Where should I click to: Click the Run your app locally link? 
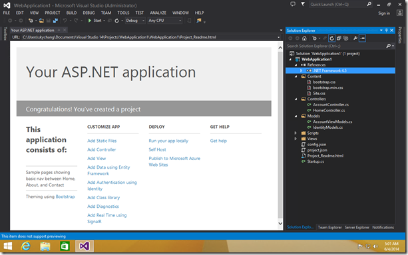tap(168, 141)
